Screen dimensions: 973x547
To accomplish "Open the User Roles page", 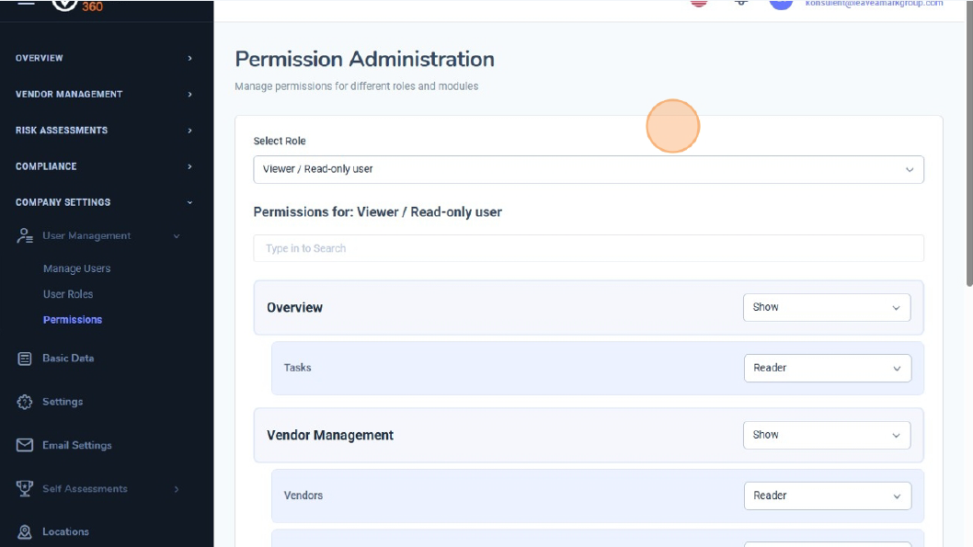I will (x=68, y=294).
